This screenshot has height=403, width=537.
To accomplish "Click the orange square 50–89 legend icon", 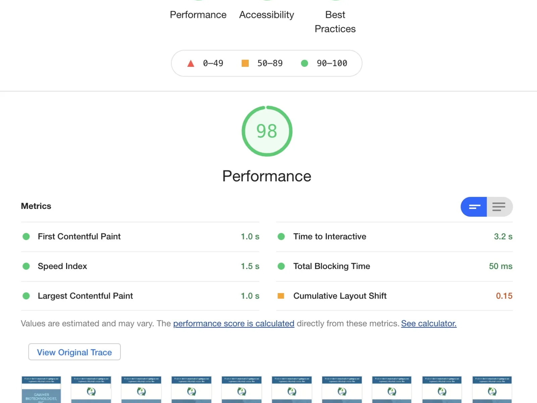I will point(245,63).
